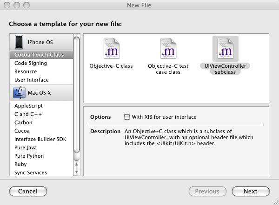Screen dimensions: 279x205
Task: Click the red close window button
Action: [x=7, y=5]
